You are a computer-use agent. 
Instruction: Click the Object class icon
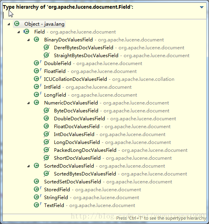tap(17, 24)
